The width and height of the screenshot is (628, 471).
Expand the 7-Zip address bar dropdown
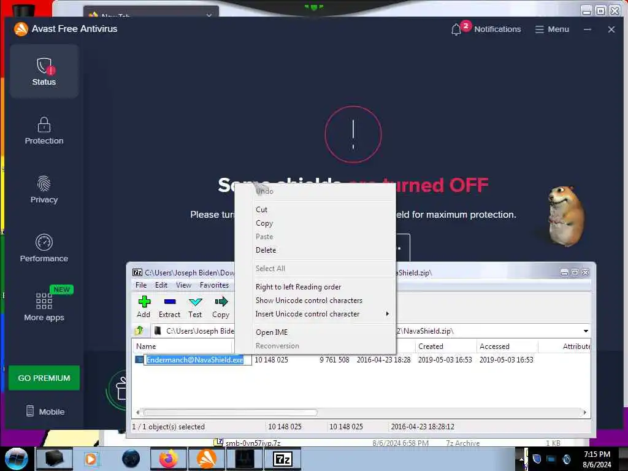tap(586, 331)
